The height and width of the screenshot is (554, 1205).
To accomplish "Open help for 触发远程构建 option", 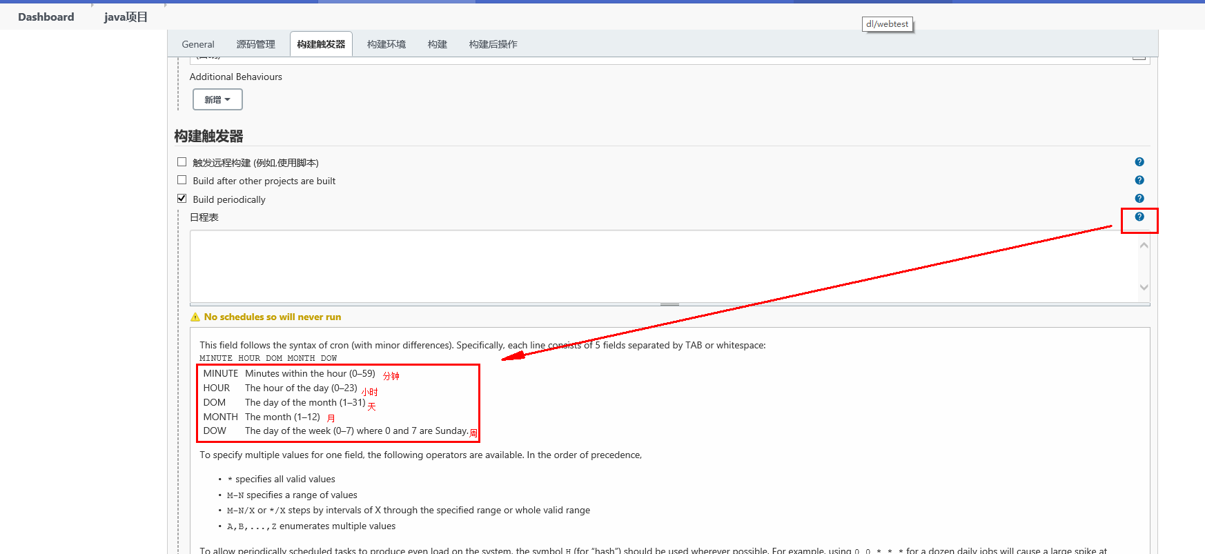I will [1139, 162].
